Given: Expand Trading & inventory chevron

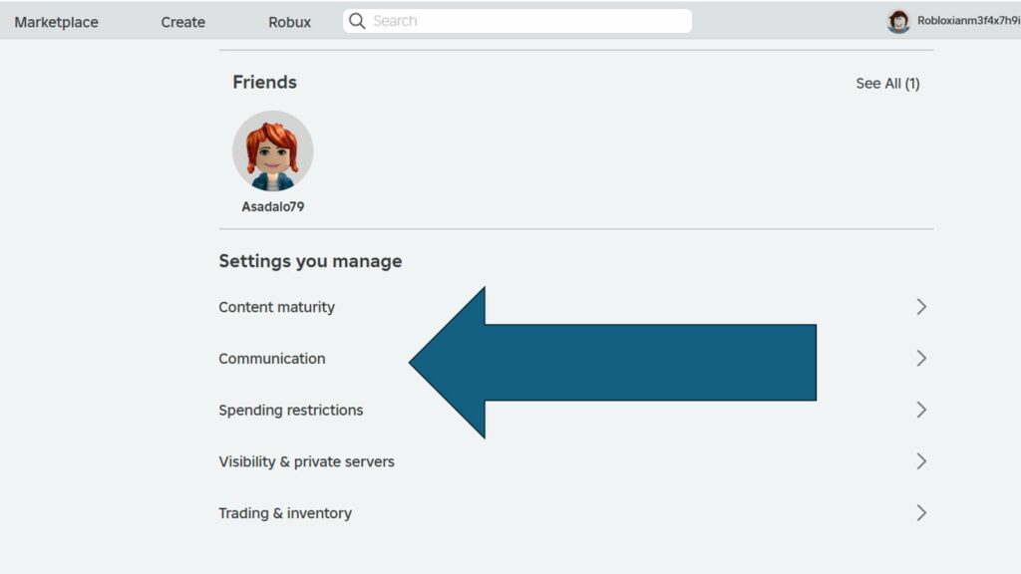Looking at the screenshot, I should pyautogui.click(x=921, y=513).
